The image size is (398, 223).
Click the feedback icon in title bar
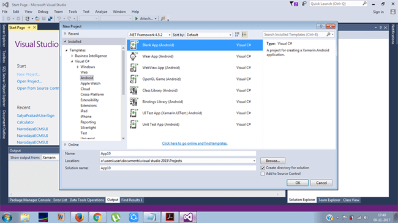[x=304, y=4]
